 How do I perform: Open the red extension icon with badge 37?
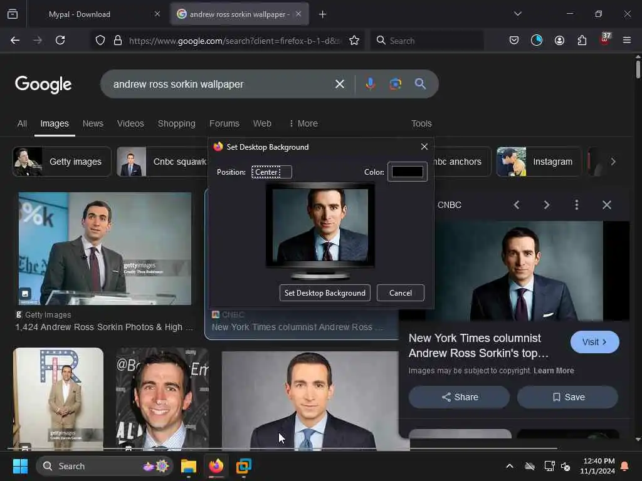click(605, 39)
